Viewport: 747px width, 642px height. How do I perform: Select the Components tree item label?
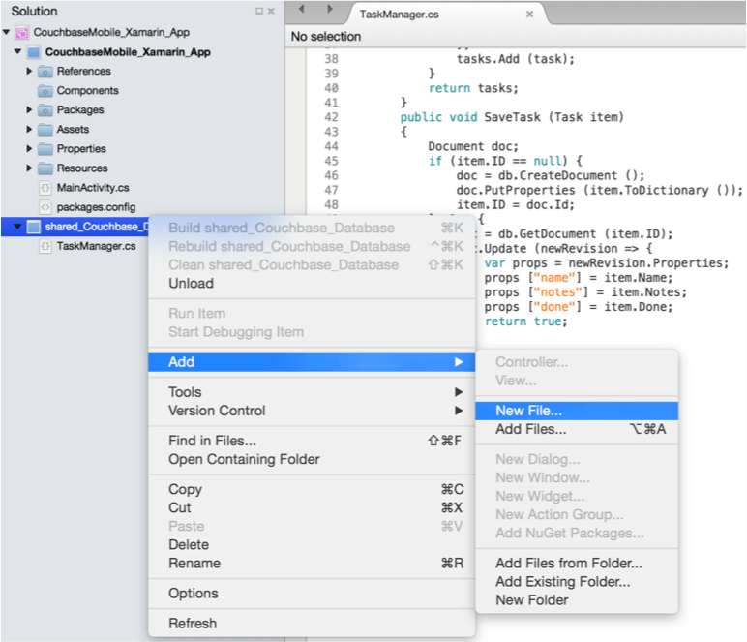click(88, 91)
